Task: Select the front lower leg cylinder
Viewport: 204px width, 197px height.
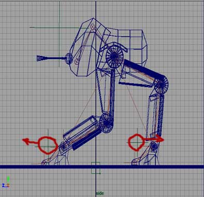Action: coord(82,132)
